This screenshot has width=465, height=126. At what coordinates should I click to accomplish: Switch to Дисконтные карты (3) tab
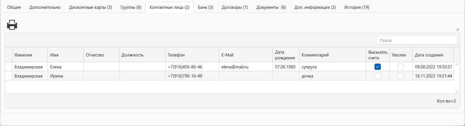90,7
